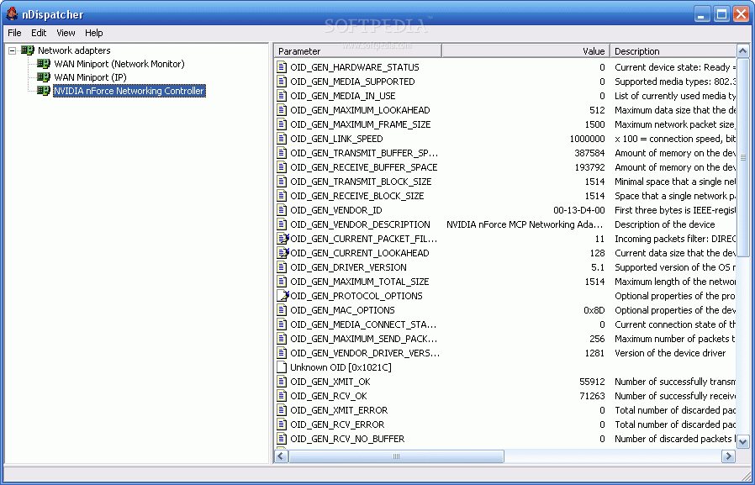
Task: Sort by the Value column header
Action: (x=525, y=51)
